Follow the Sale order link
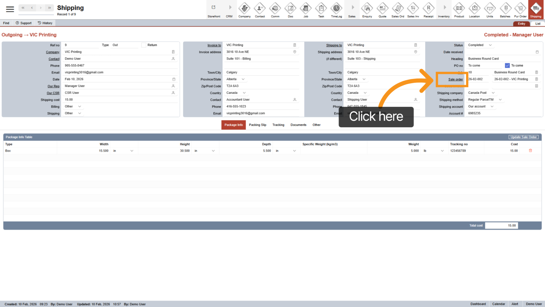 click(455, 80)
